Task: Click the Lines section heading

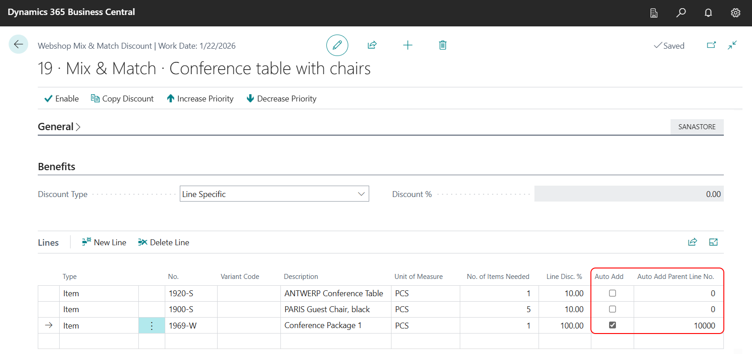Action: (x=48, y=243)
